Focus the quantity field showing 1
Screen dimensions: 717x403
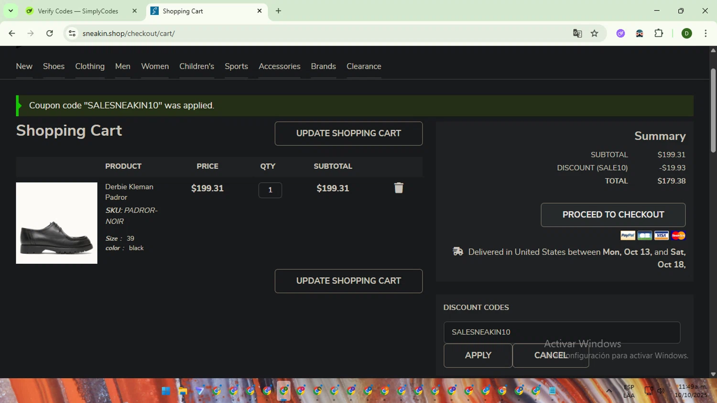pyautogui.click(x=270, y=190)
